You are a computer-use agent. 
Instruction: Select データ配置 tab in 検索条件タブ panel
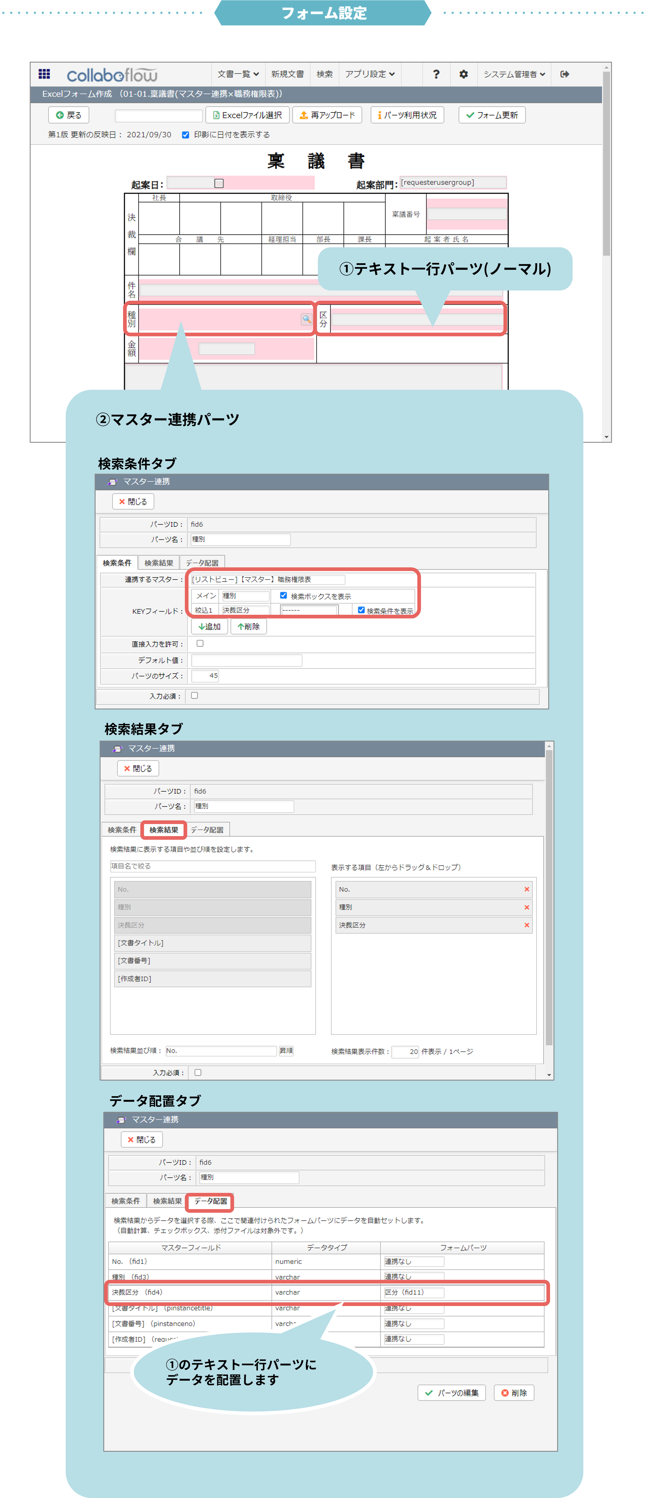(202, 563)
